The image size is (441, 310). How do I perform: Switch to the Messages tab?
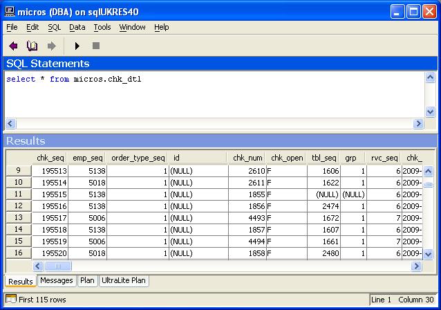(x=57, y=280)
